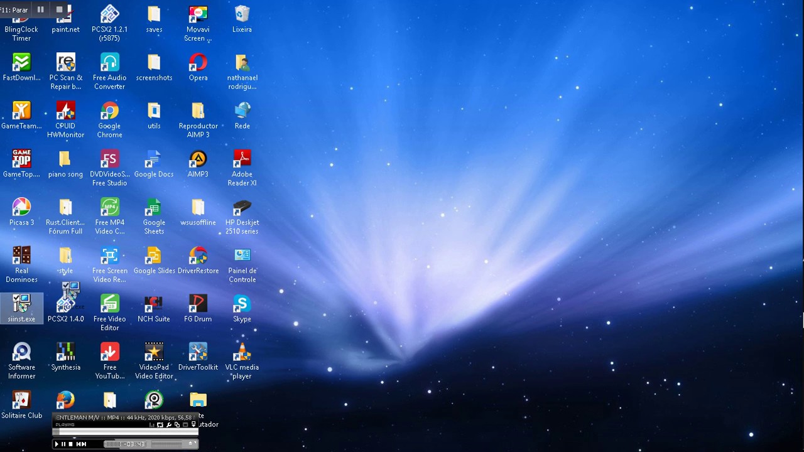The image size is (804, 452).
Task: Adjust the mini player volume slider
Action: [166, 444]
